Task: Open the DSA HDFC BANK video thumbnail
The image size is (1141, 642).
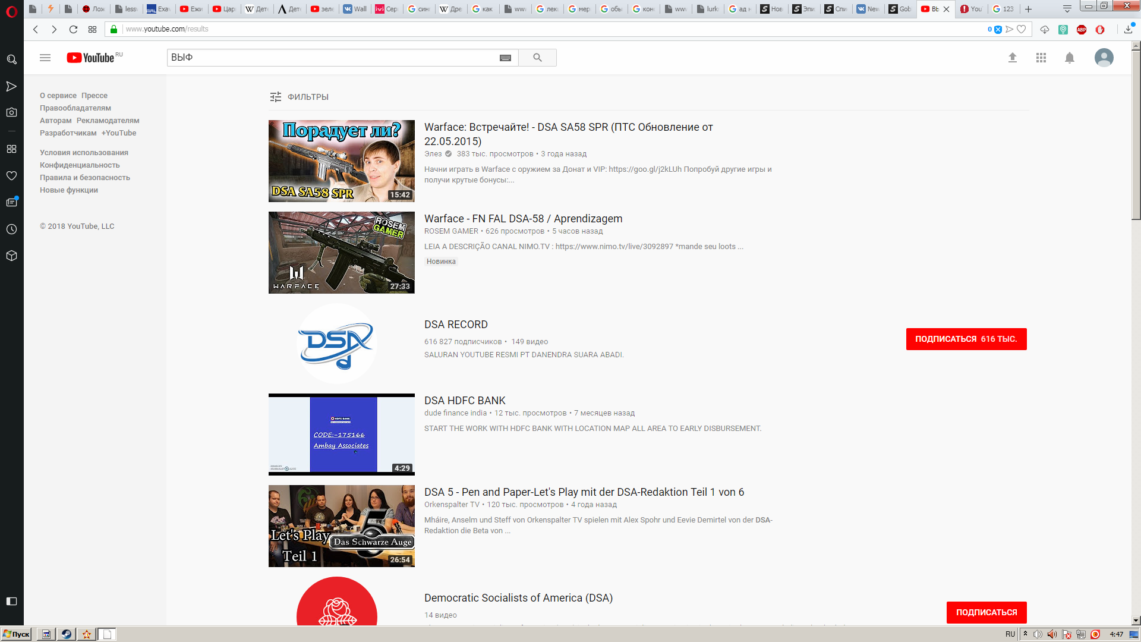Action: click(x=342, y=435)
